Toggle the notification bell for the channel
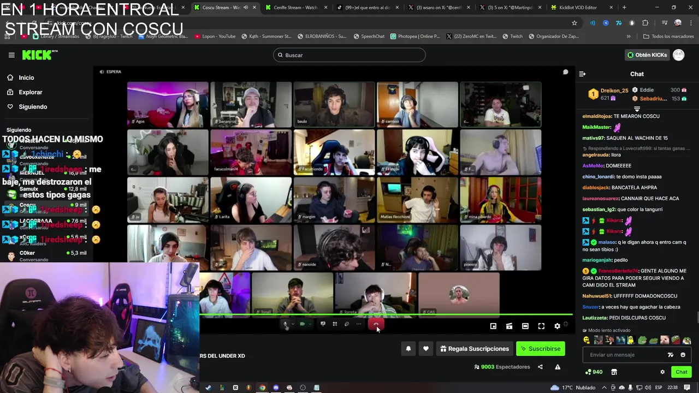Viewport: 699px width, 393px height. [408, 349]
